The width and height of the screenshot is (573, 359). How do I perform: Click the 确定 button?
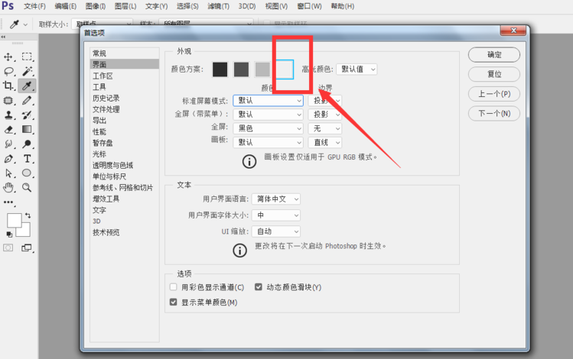494,55
